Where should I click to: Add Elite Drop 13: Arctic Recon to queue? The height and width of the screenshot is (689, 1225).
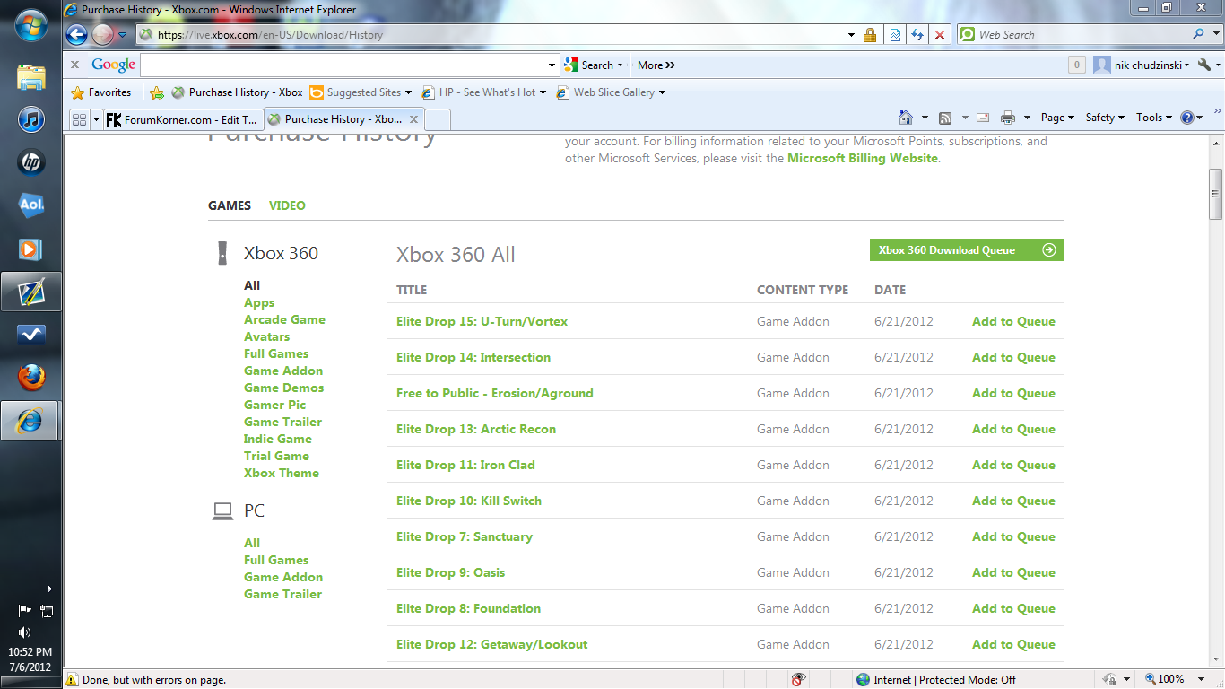(1013, 429)
